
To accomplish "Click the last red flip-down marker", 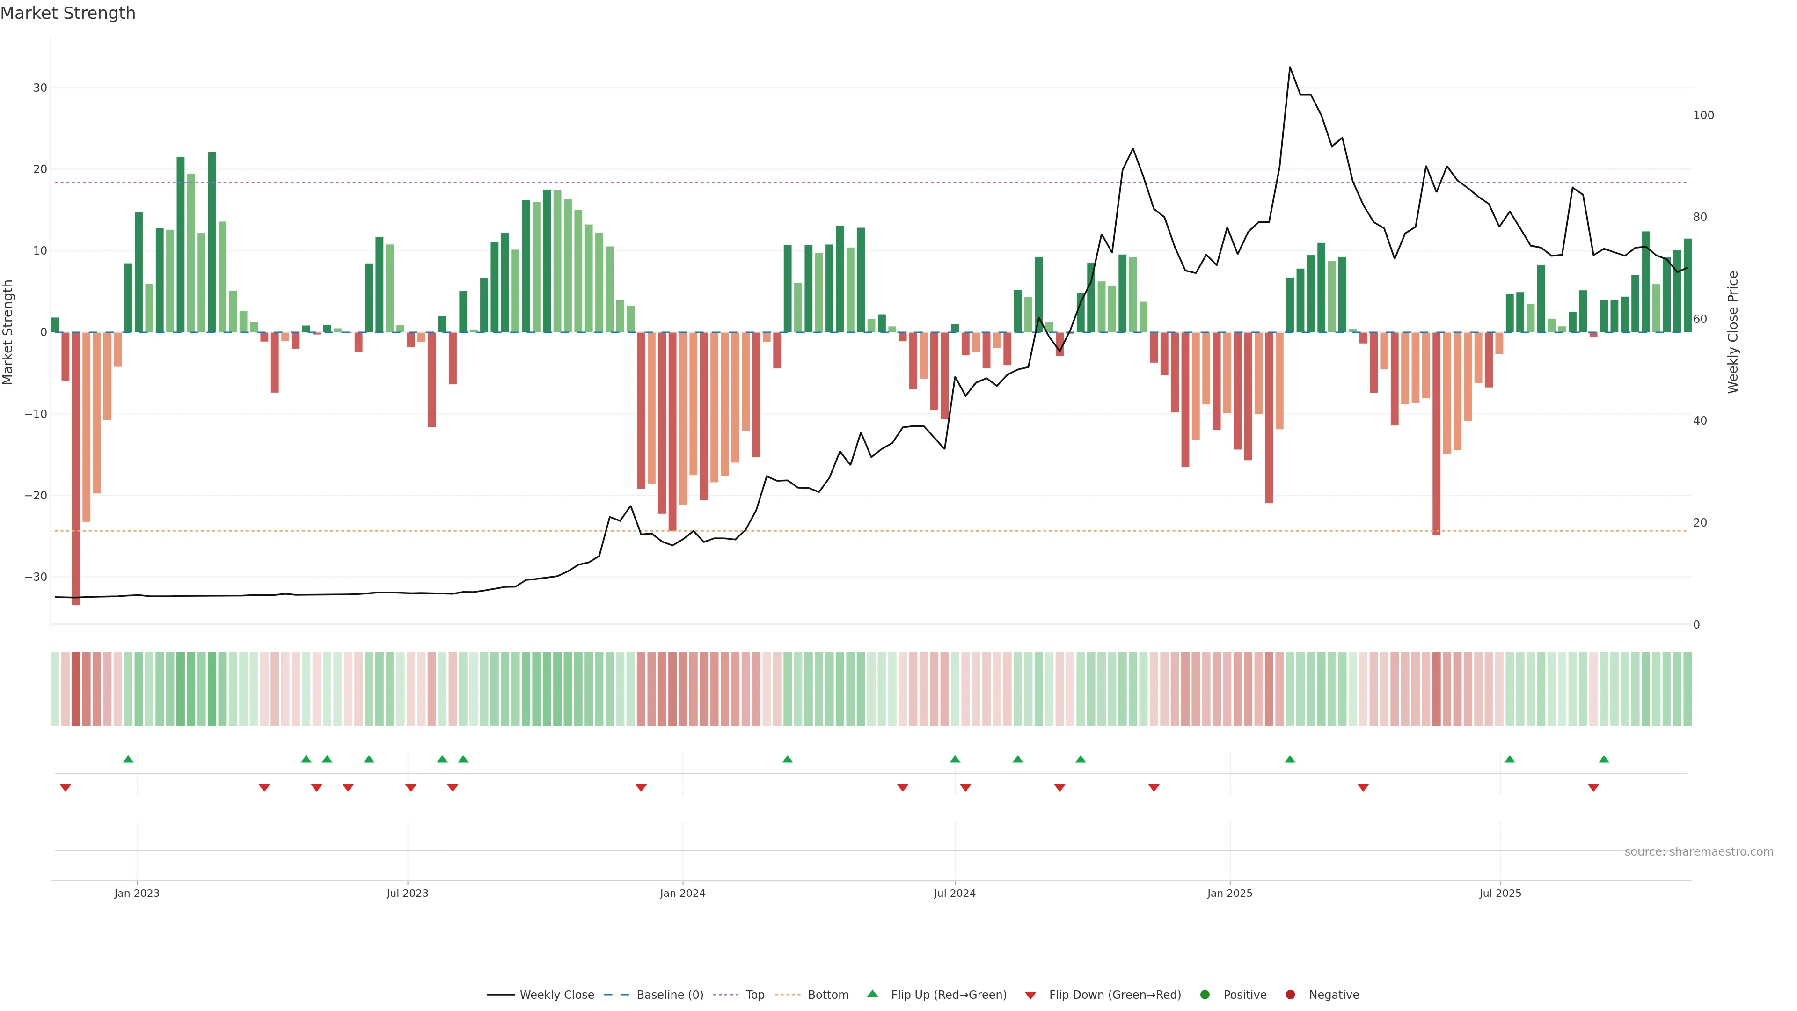I will coord(1593,788).
